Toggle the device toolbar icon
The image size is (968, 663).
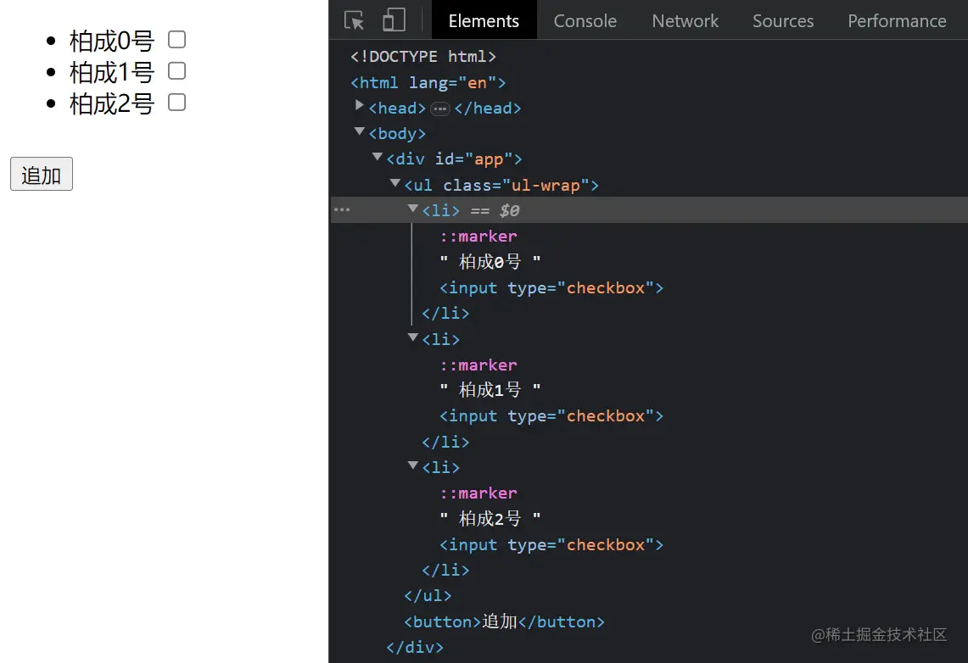pos(394,20)
